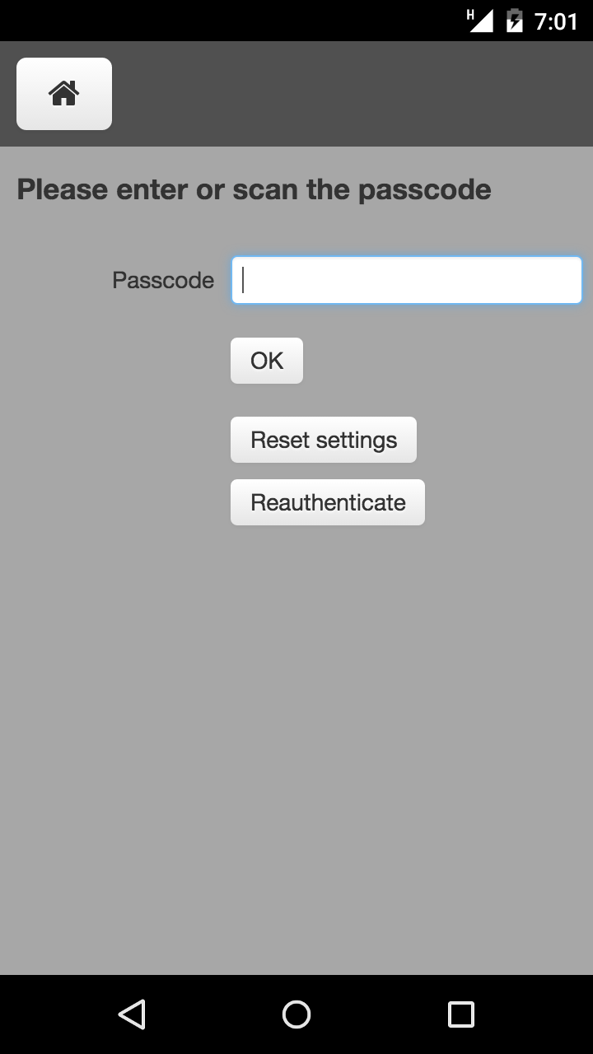The height and width of the screenshot is (1054, 593).
Task: Return to the app home screen
Action: click(64, 94)
